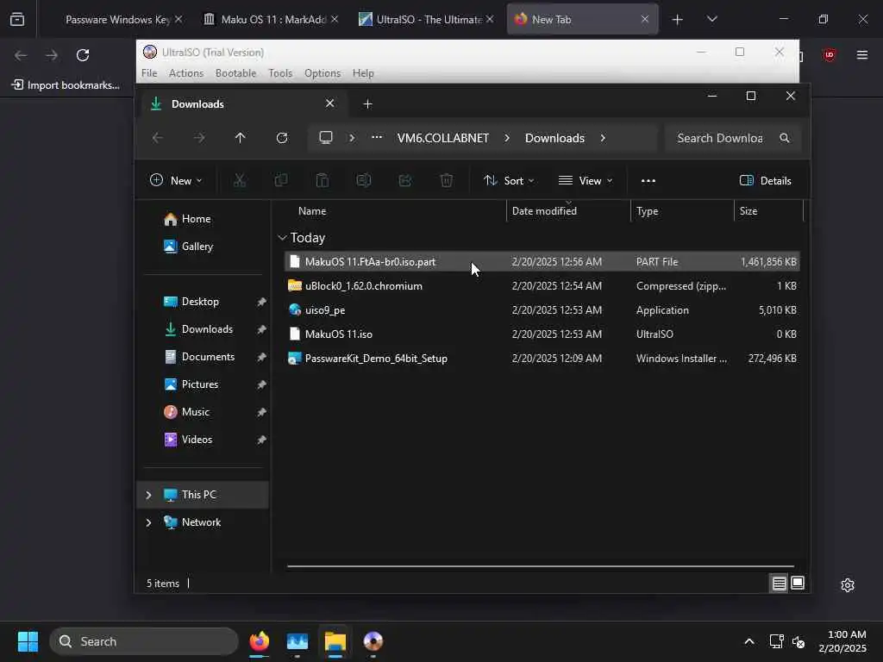This screenshot has height=662, width=883.
Task: Show hidden system tray icons chevron
Action: point(749,641)
